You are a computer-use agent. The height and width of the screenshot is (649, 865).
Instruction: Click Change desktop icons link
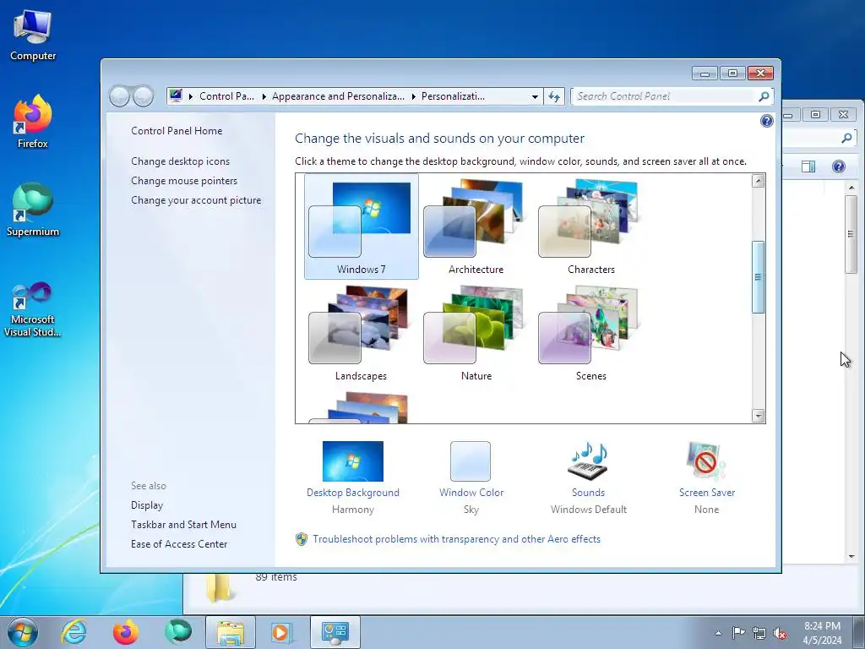point(181,161)
